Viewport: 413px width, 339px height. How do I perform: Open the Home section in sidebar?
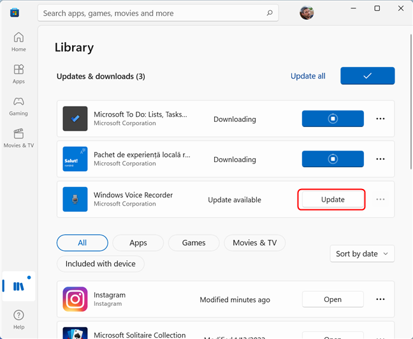coord(18,41)
